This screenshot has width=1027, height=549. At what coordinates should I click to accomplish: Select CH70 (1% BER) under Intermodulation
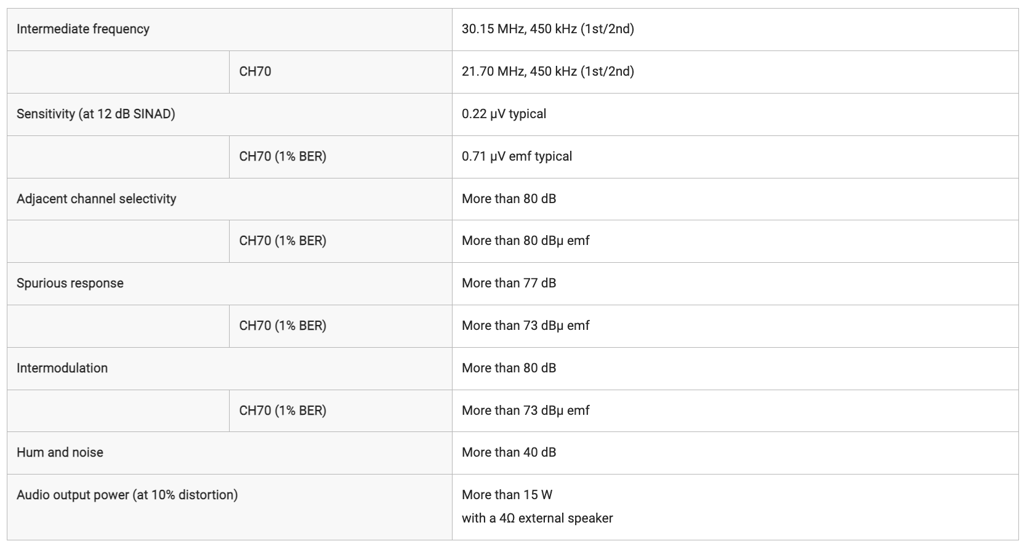[x=340, y=411]
